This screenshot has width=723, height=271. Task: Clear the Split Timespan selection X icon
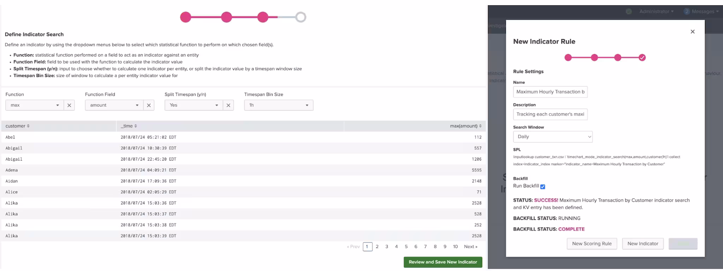[x=228, y=105]
